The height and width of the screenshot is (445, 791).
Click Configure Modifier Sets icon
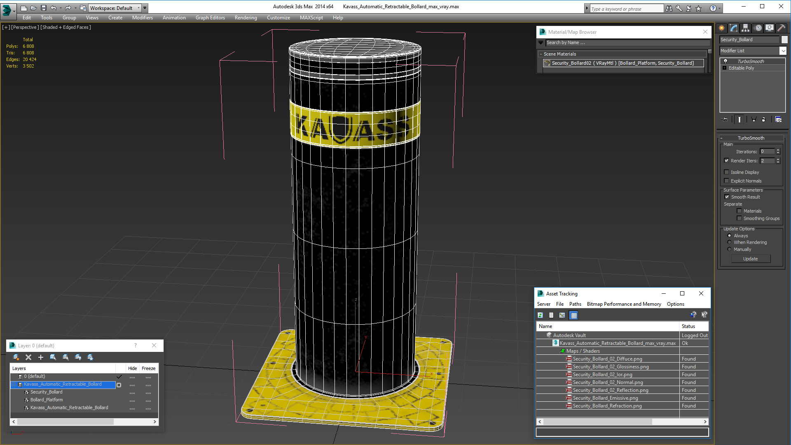[778, 119]
